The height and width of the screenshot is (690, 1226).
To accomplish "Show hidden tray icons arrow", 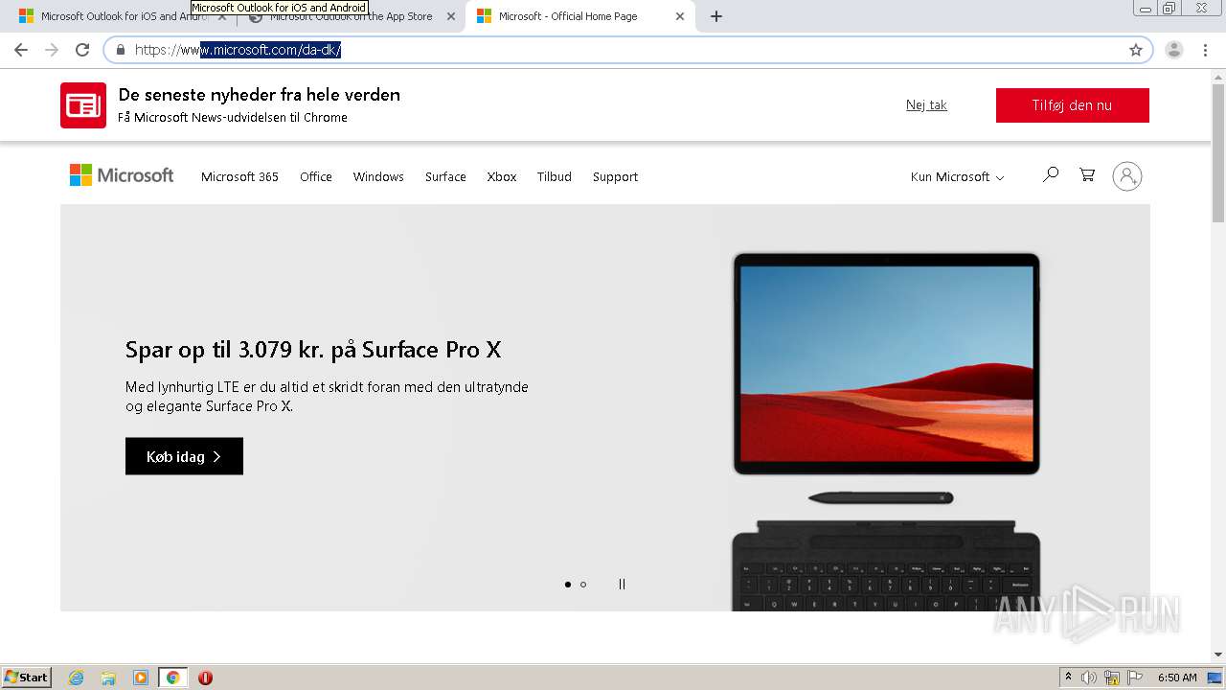I will coord(1068,678).
